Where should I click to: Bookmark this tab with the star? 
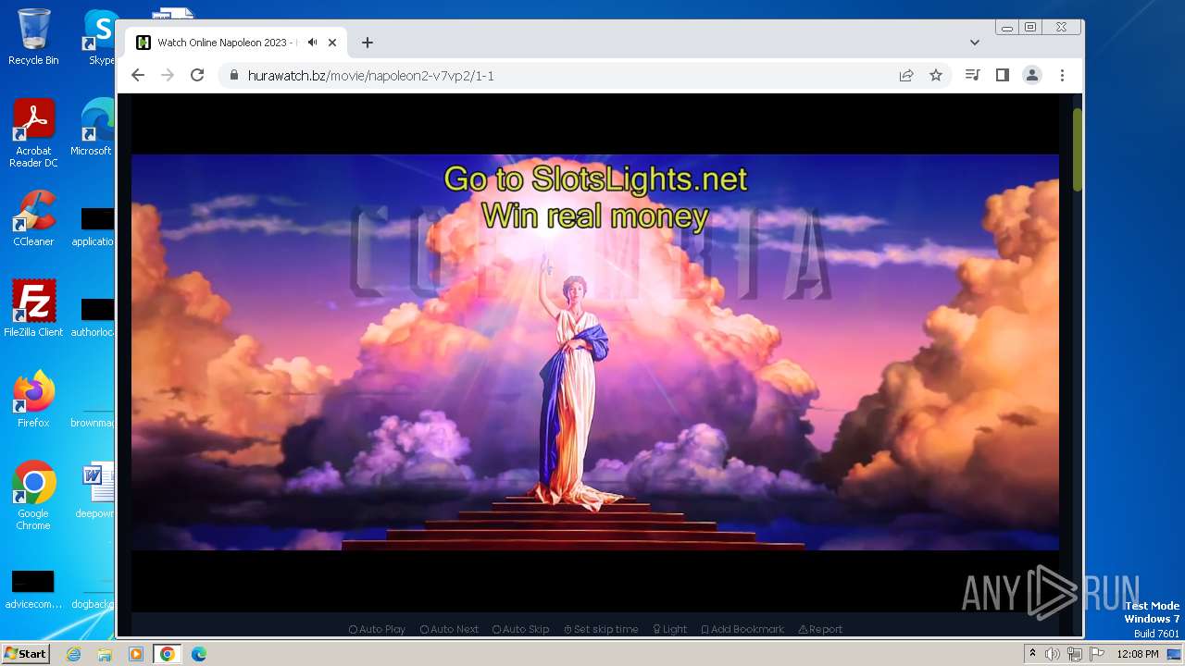[936, 76]
